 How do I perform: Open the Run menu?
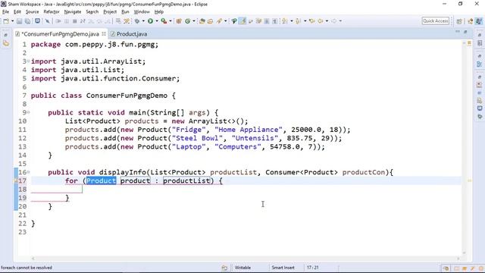(125, 12)
